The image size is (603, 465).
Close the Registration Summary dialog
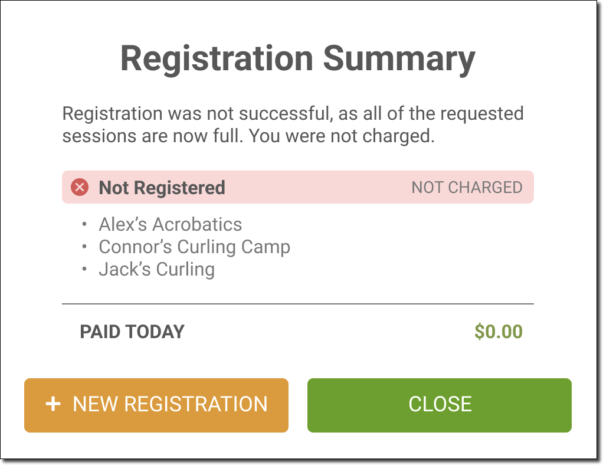439,405
